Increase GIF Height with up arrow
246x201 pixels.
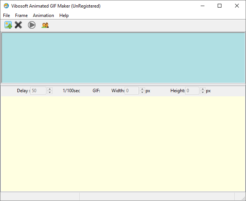[x=203, y=89]
